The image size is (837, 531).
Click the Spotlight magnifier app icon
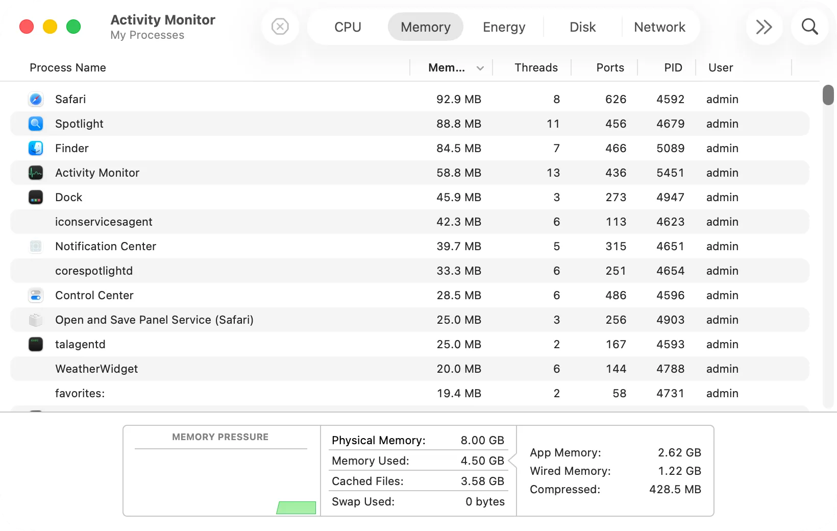tap(36, 124)
